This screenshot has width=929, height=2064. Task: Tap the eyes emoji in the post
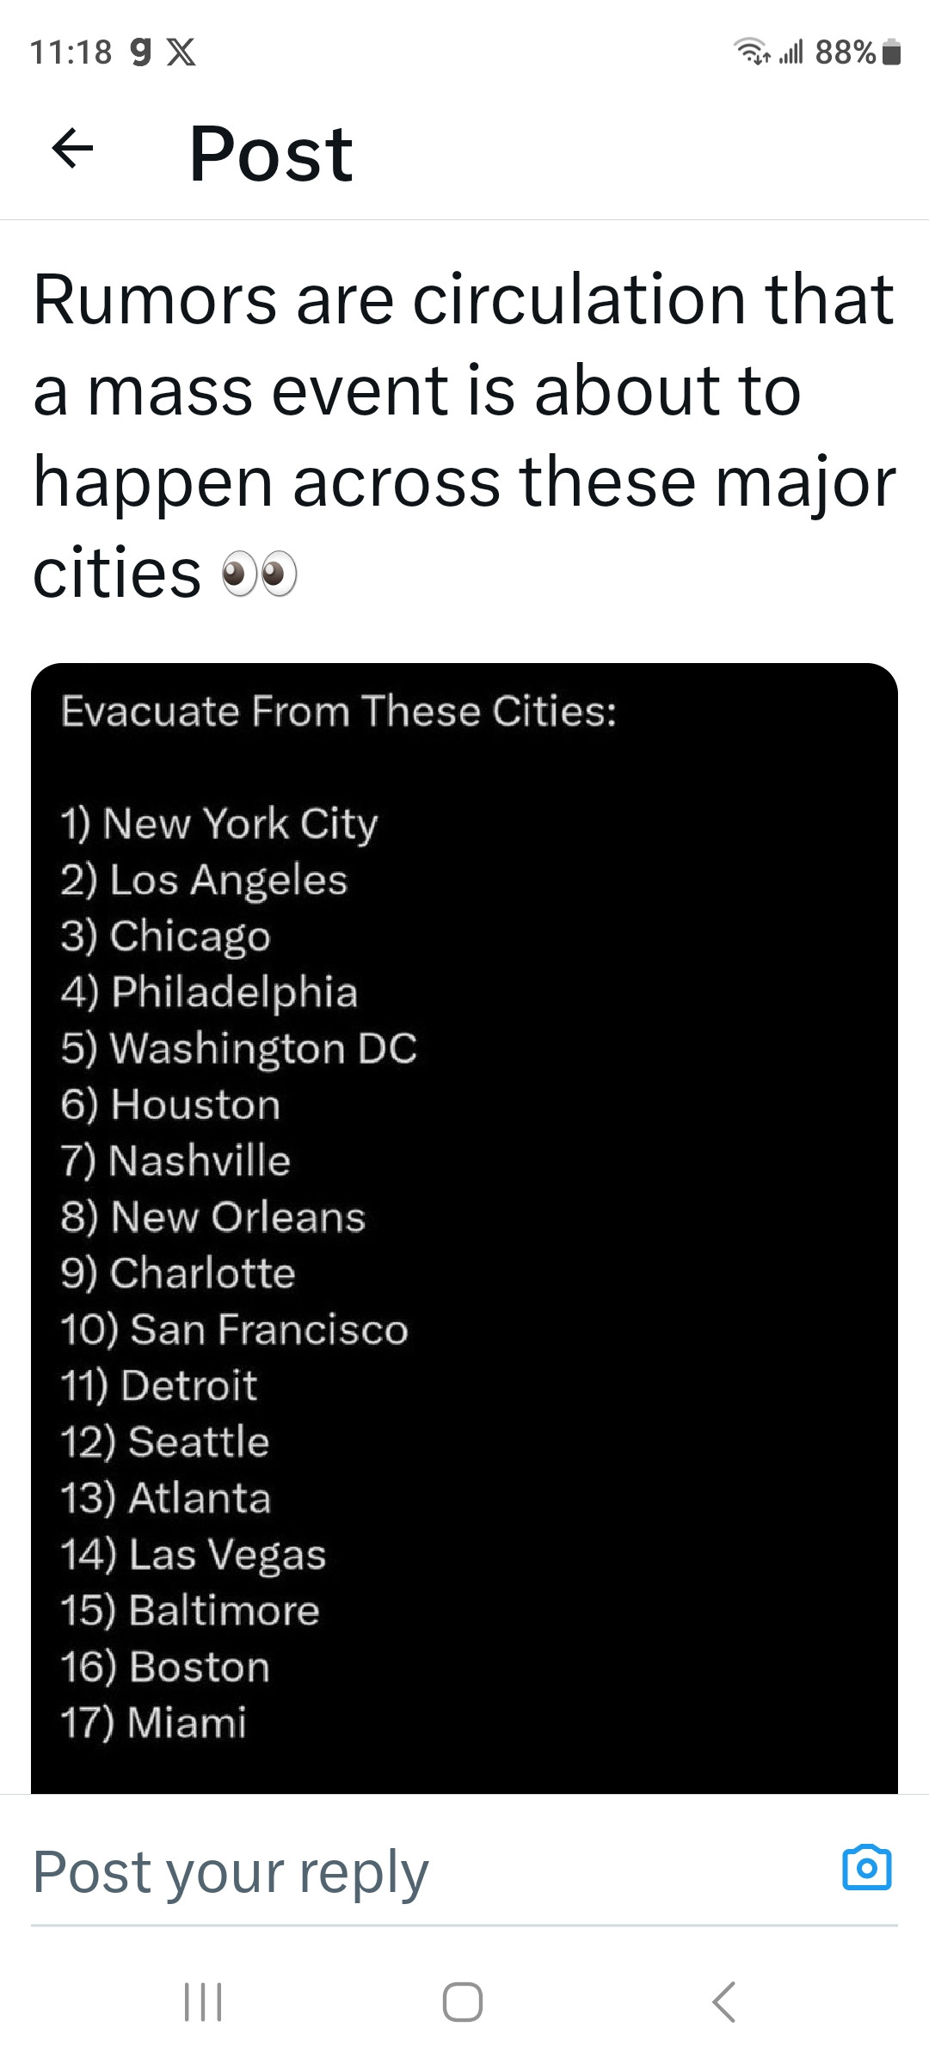260,575
